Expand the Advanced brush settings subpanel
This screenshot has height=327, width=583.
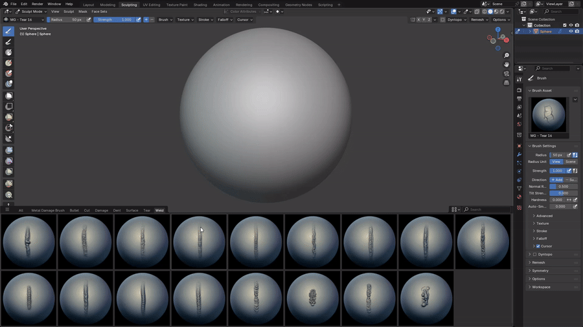[544, 216]
